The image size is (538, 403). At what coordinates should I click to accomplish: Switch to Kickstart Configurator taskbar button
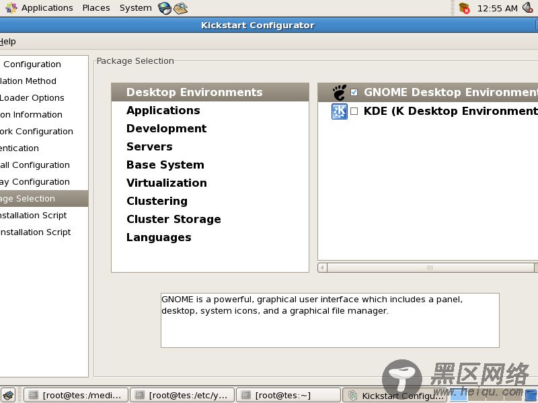(395, 396)
